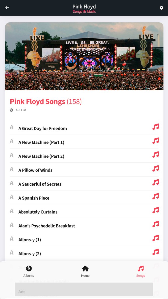Click the disc icon next to A-Z List
This screenshot has width=168, height=299.
(x=11, y=110)
